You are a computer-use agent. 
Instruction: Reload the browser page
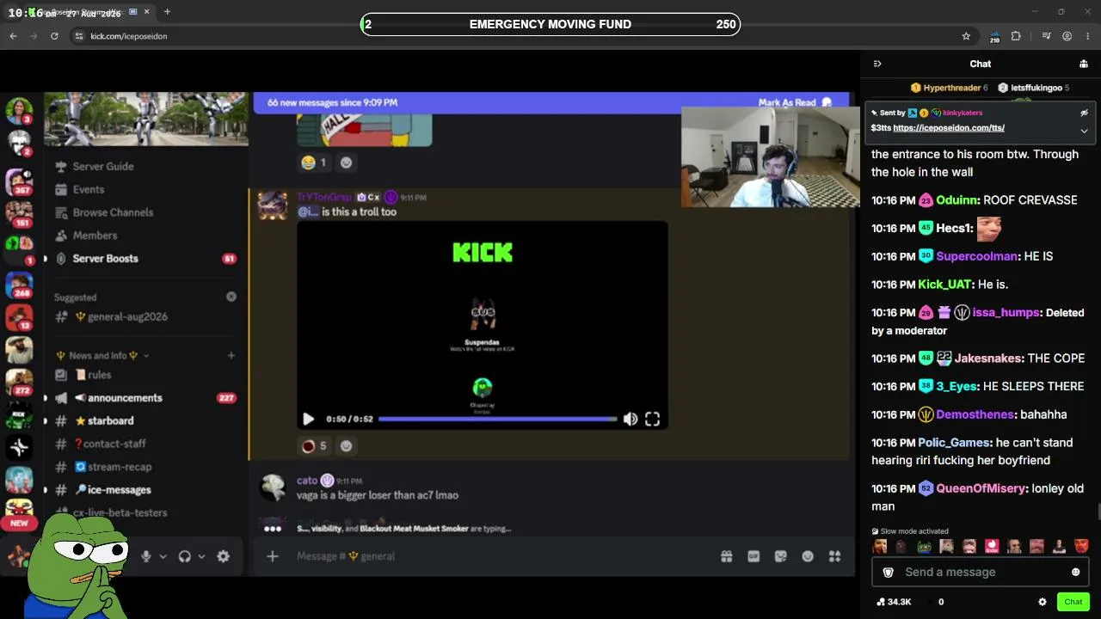(54, 36)
